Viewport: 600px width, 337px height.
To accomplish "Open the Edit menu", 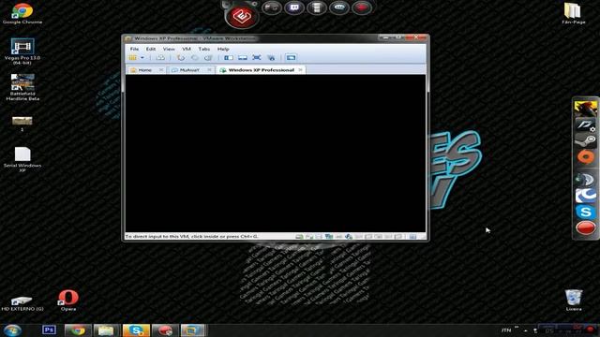I will (151, 49).
